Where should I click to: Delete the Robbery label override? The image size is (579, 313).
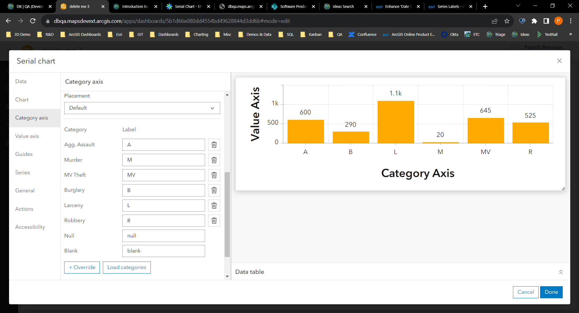(x=214, y=221)
